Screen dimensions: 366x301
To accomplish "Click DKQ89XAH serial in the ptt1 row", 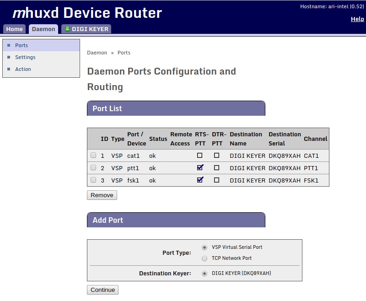I will click(285, 168).
